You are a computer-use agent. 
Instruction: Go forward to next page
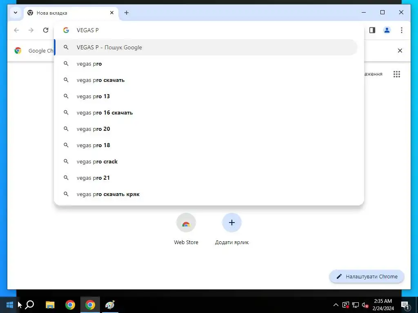(31, 30)
